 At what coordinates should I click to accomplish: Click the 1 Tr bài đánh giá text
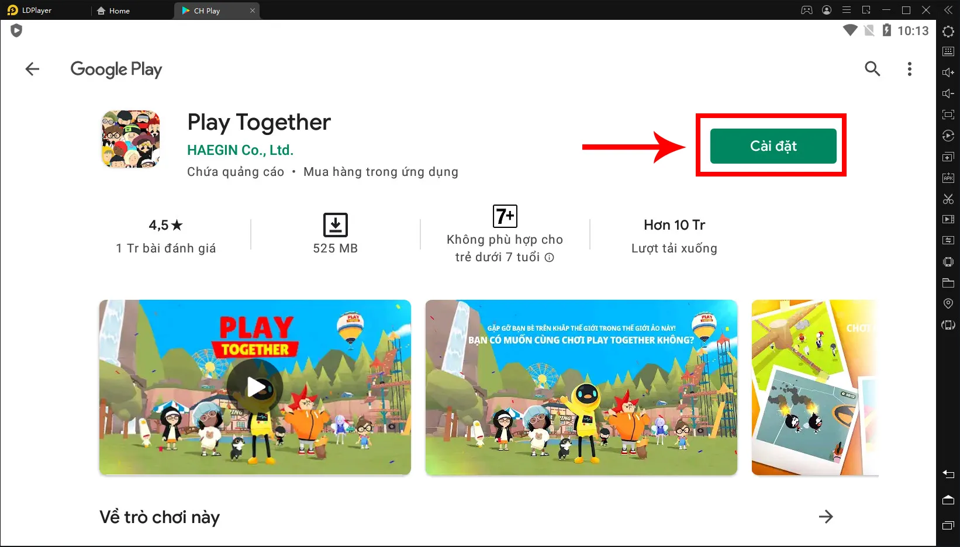pyautogui.click(x=166, y=248)
